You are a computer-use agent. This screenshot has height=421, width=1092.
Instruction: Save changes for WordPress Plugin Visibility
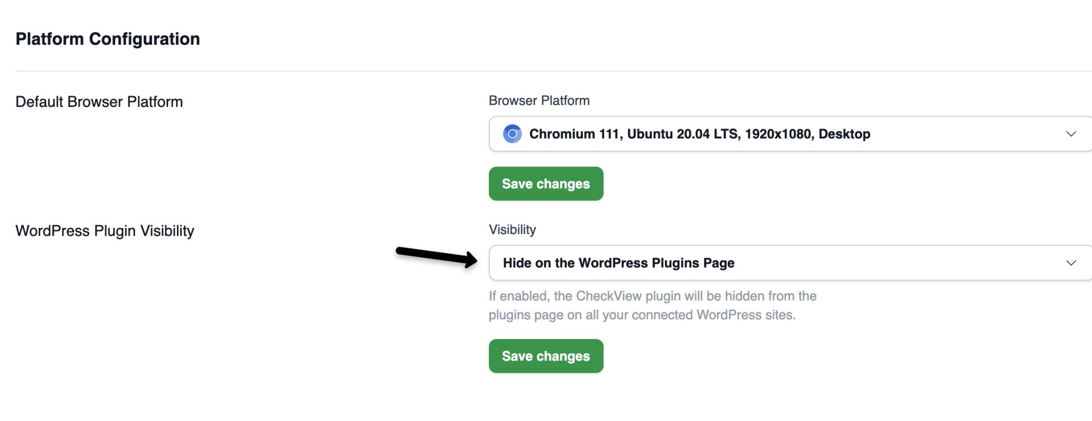point(545,356)
